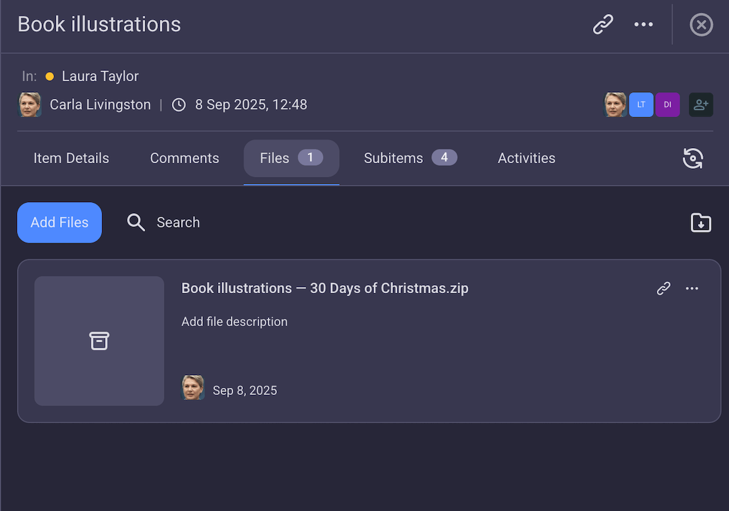
Task: Click the add member icon
Action: (x=701, y=104)
